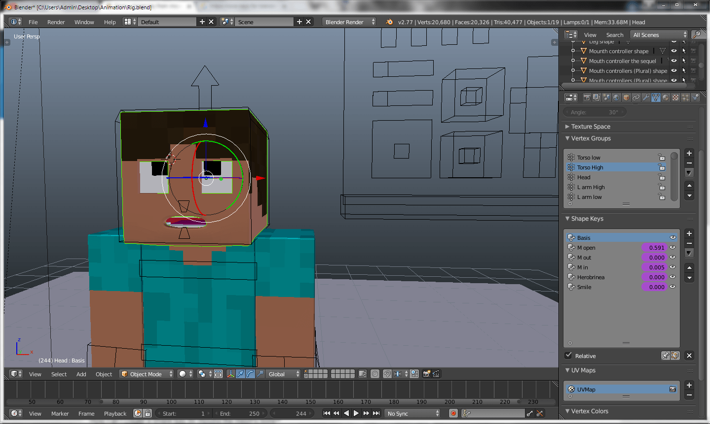The height and width of the screenshot is (424, 710).
Task: Click the OpenGL render image camera icon
Action: pos(427,374)
